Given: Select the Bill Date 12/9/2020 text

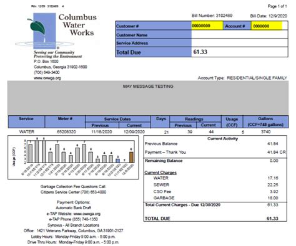Looking at the screenshot, I should point(269,16).
